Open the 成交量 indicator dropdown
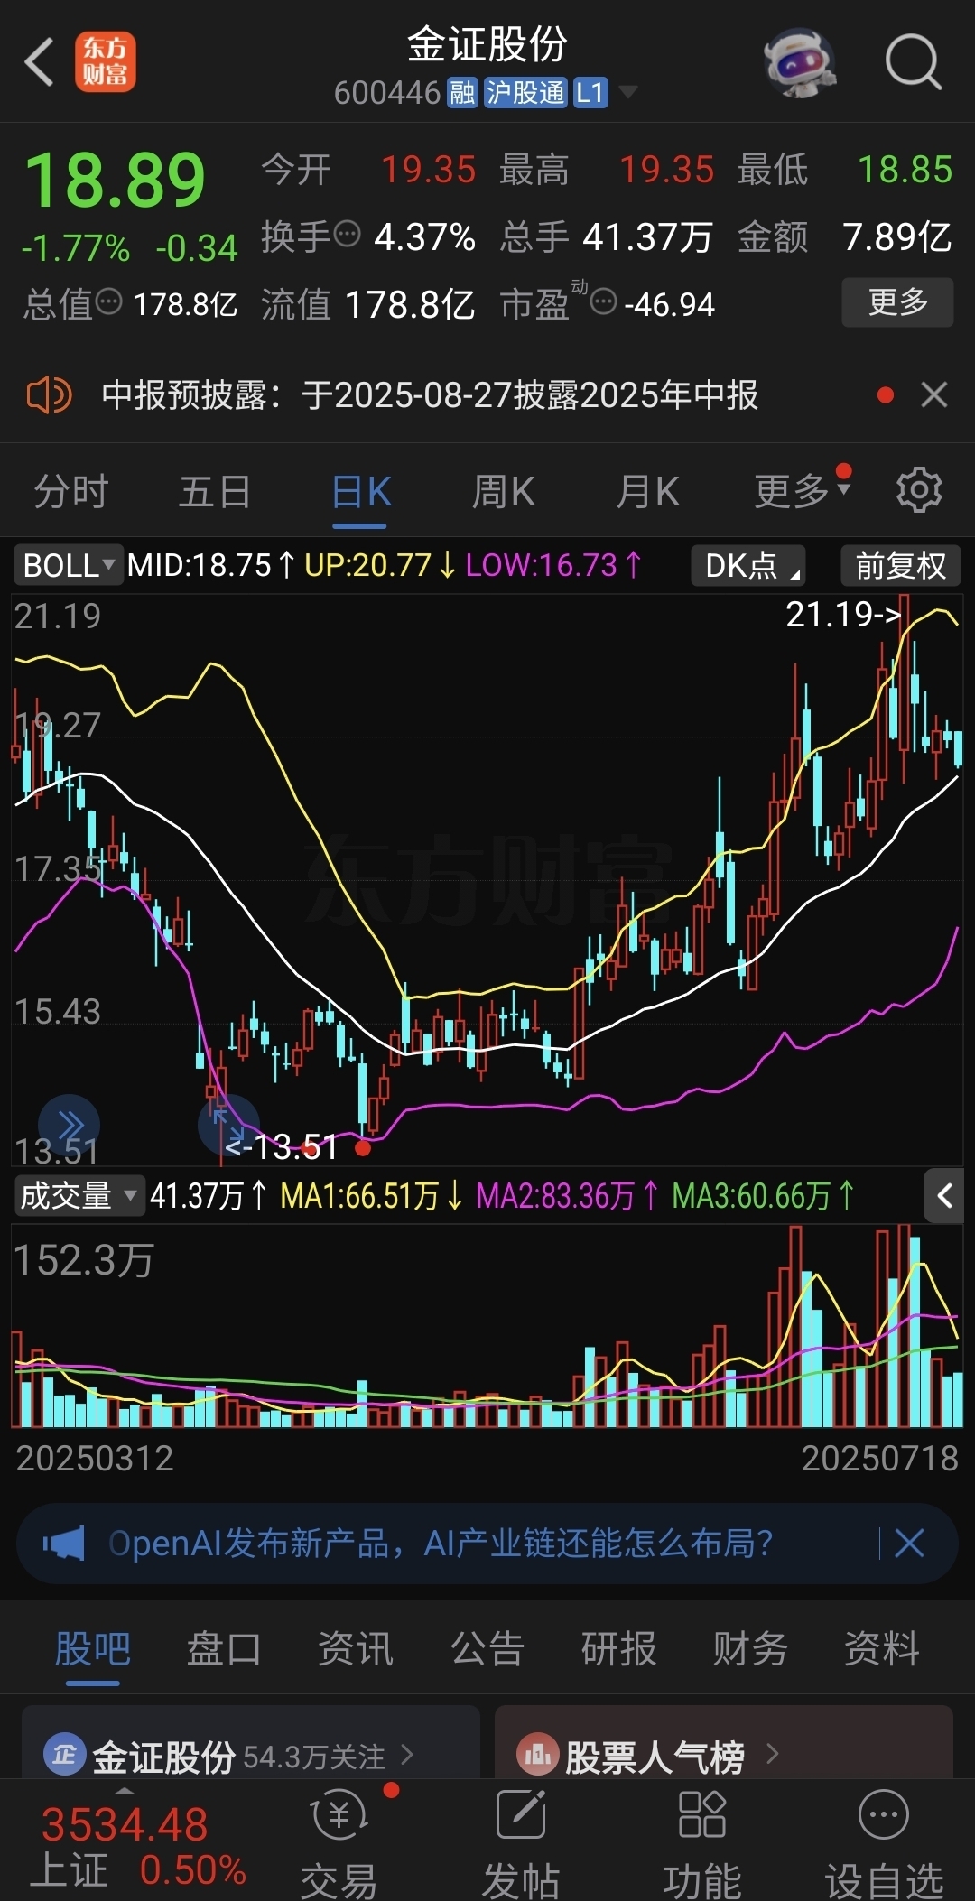Viewport: 975px width, 1901px height. pyautogui.click(x=79, y=1196)
